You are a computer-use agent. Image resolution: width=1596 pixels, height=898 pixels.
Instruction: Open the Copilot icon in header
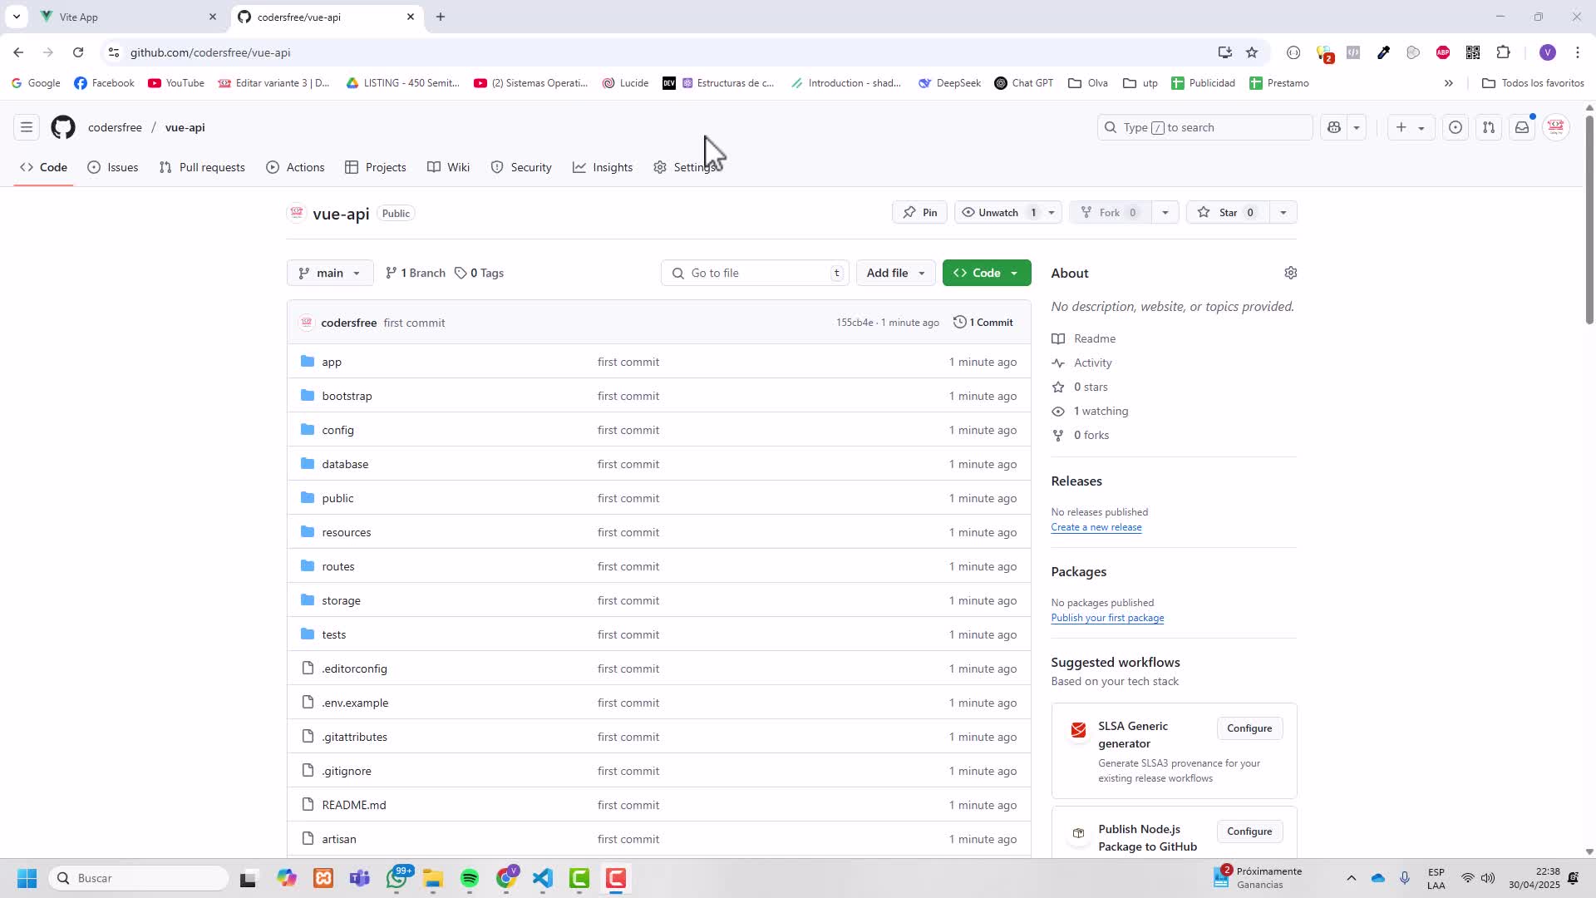[1334, 127]
